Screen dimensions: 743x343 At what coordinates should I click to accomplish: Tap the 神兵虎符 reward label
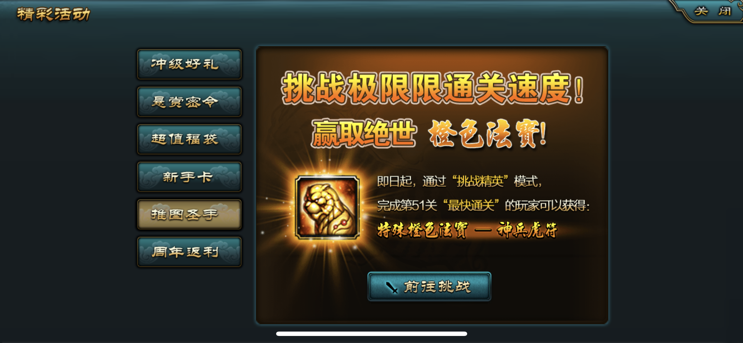[527, 230]
